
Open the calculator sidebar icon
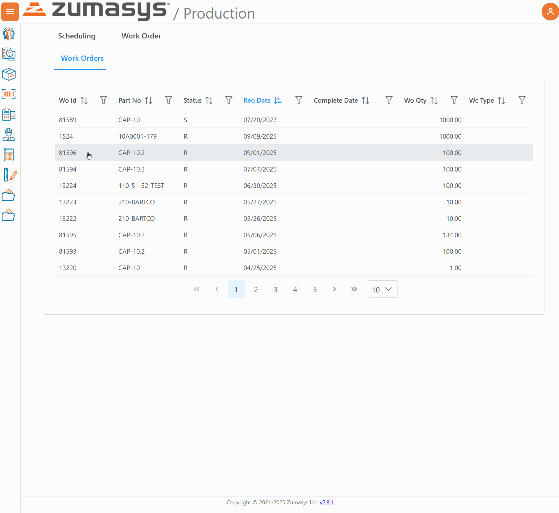point(9,154)
